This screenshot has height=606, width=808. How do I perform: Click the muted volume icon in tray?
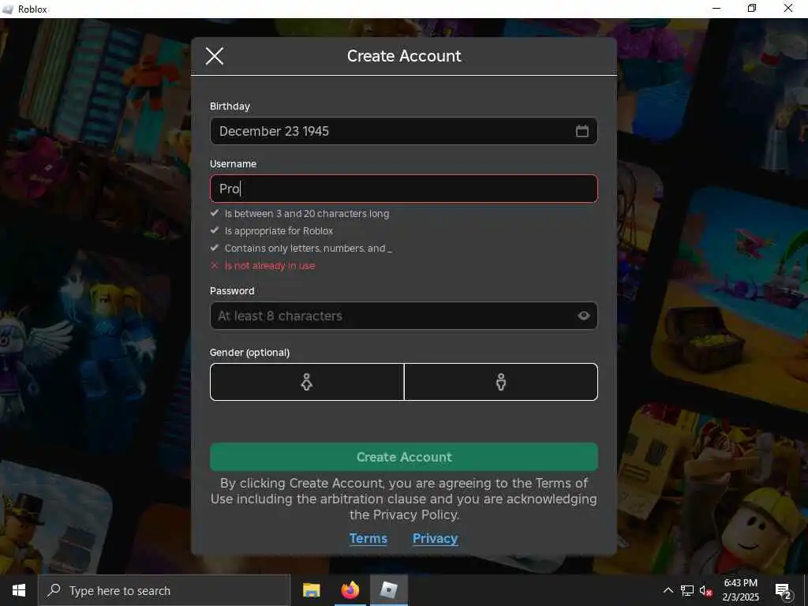pyautogui.click(x=705, y=590)
